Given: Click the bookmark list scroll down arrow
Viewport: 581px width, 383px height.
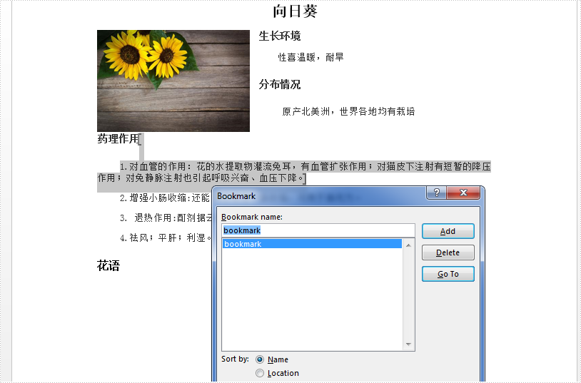Looking at the screenshot, I should tap(409, 344).
